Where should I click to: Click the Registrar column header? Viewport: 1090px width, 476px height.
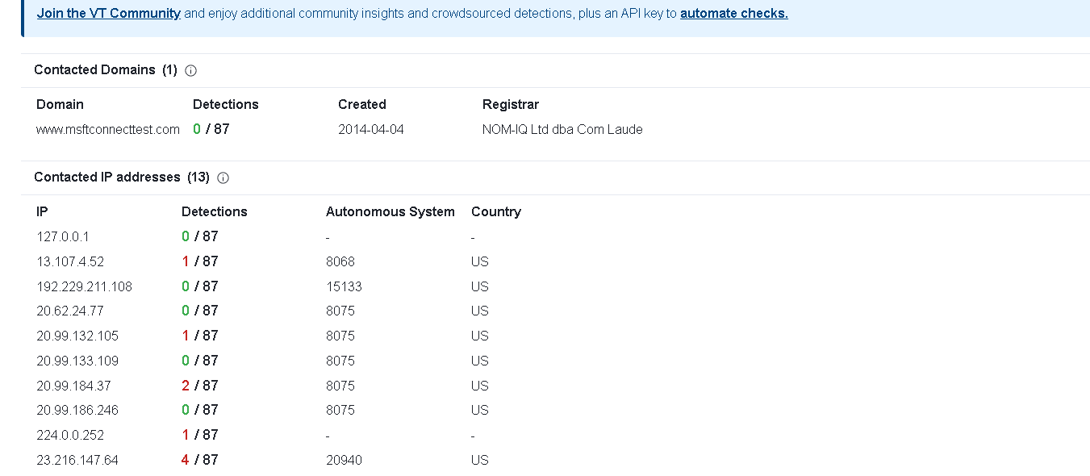pyautogui.click(x=511, y=105)
